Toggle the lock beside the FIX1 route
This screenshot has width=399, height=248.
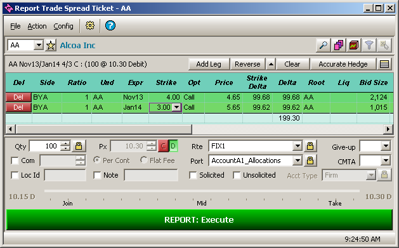(310, 146)
